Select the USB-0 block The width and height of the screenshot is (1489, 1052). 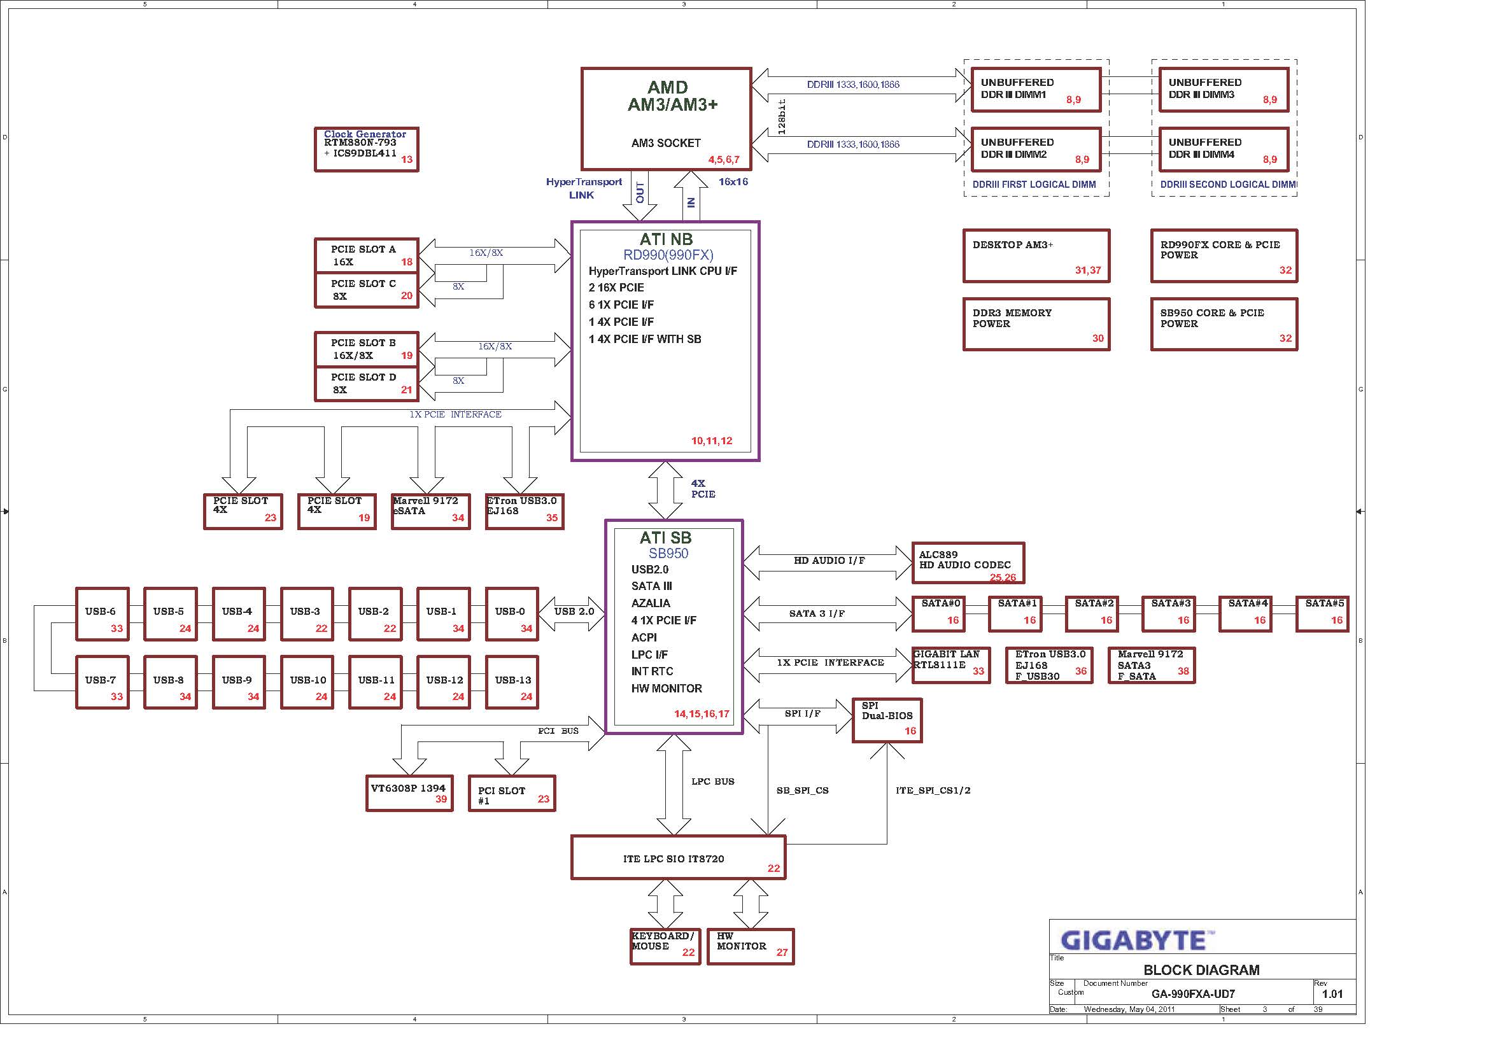[x=512, y=614]
